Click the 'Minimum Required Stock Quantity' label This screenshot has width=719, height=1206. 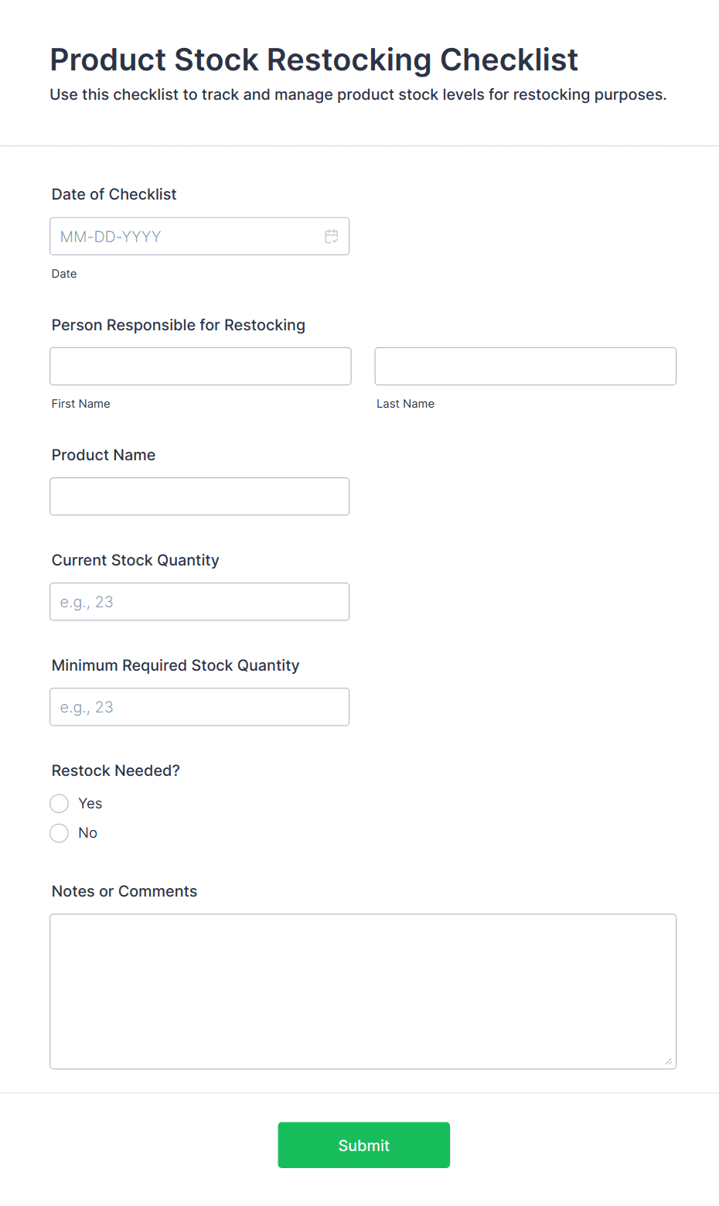pos(175,665)
